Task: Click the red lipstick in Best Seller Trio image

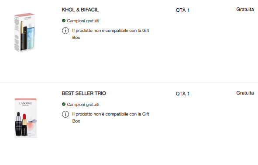Action: 24,124
